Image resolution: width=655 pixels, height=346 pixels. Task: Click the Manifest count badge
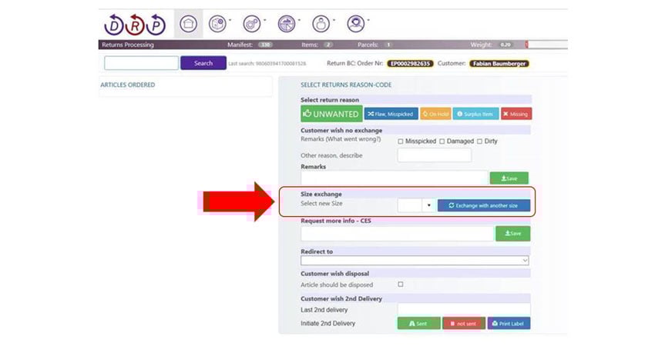265,45
